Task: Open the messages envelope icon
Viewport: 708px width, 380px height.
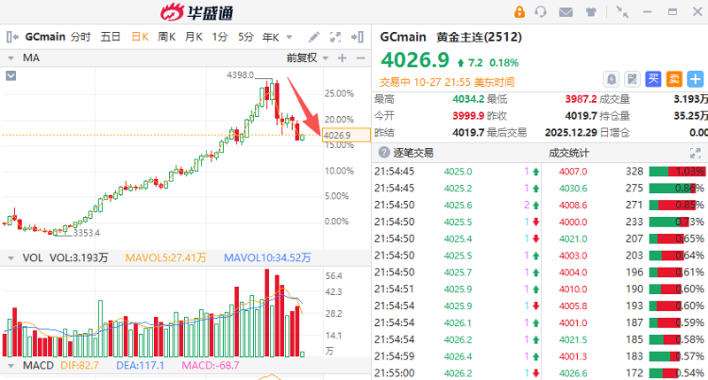Action: tap(566, 11)
